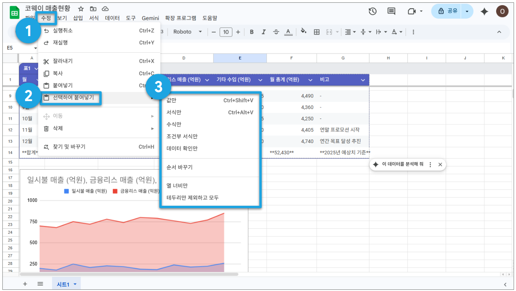The height and width of the screenshot is (291, 516).
Task: Open borders tool in toolbar
Action: [317, 32]
